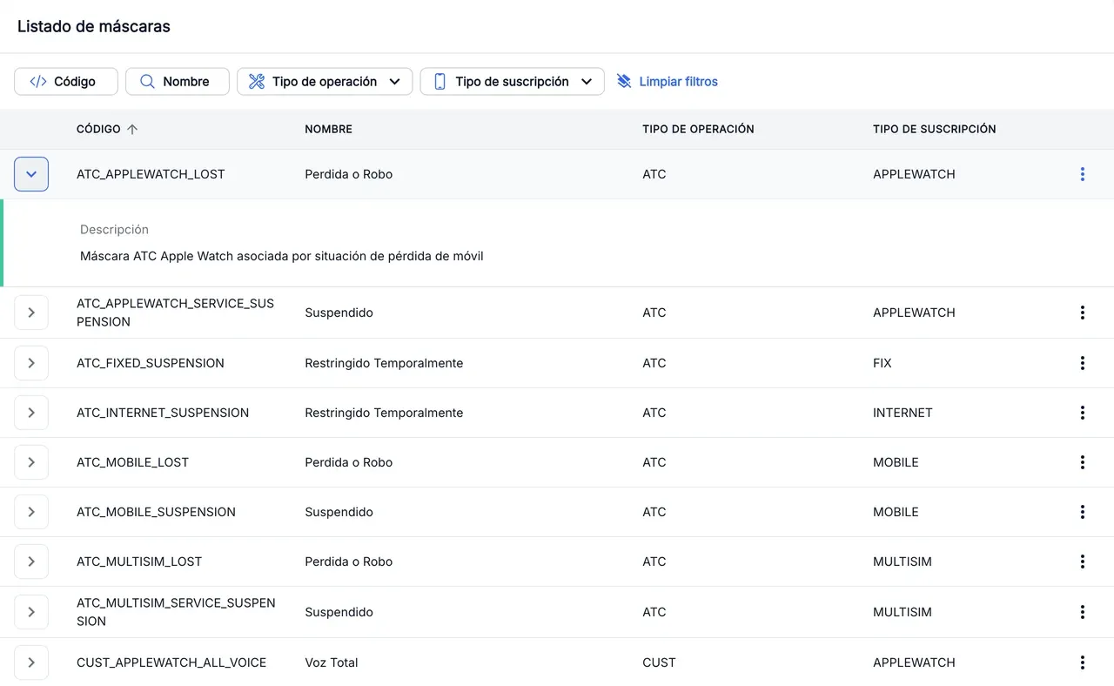Open the Tipo de operación filter dropdown
Viewport: 1114px width, 686px height.
[x=325, y=81]
